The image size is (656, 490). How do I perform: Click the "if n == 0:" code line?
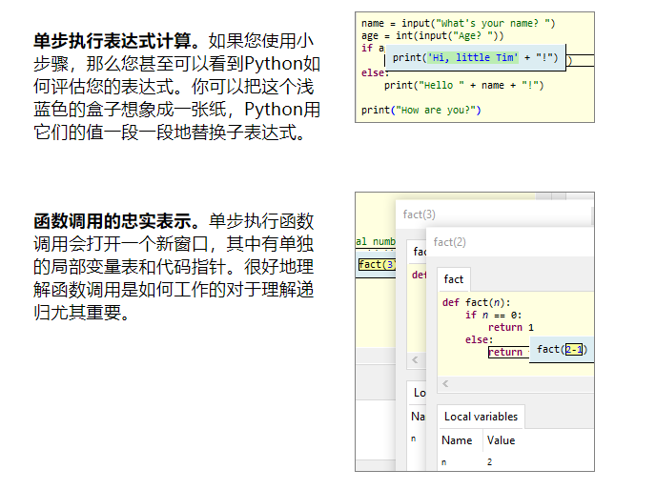pos(493,315)
